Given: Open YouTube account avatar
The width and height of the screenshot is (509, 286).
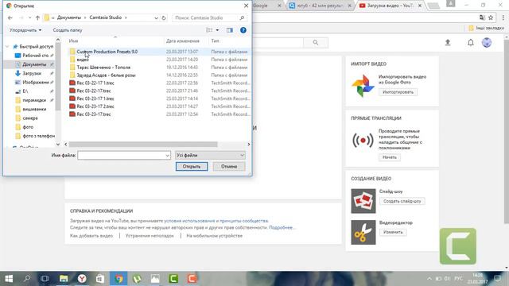Looking at the screenshot, I should pos(486,42).
